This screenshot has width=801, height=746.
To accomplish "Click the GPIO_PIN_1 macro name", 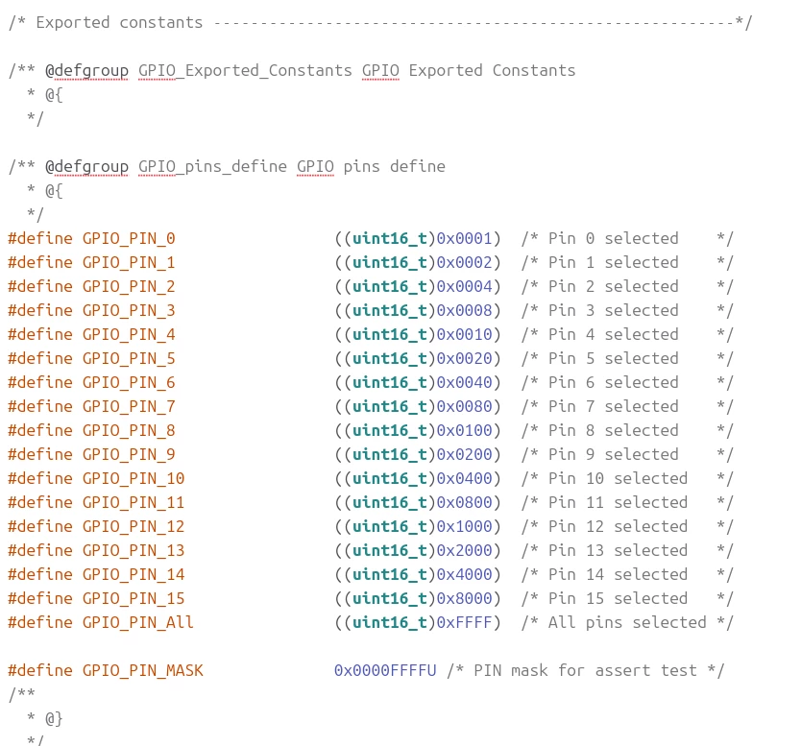I will 129,262.
